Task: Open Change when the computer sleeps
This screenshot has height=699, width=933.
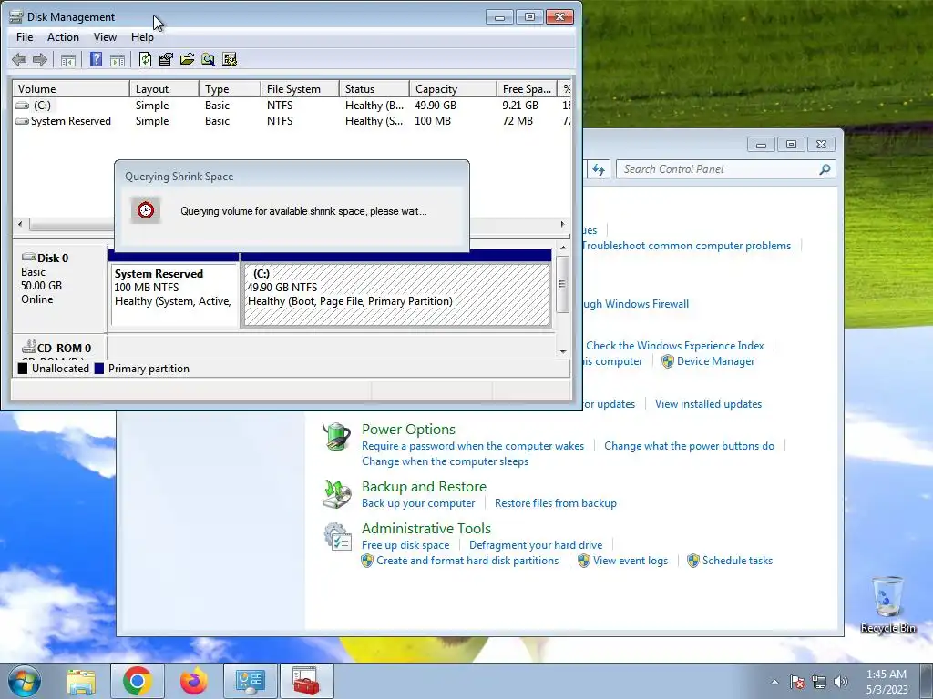Action: (445, 461)
